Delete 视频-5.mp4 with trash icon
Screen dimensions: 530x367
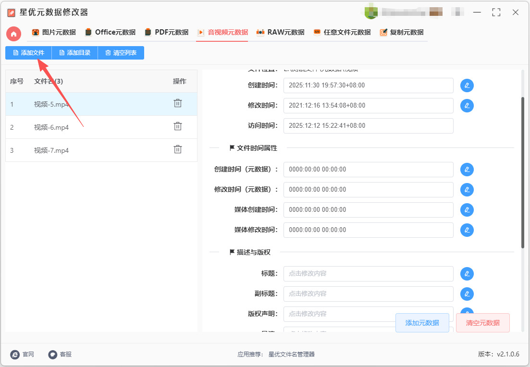[178, 103]
